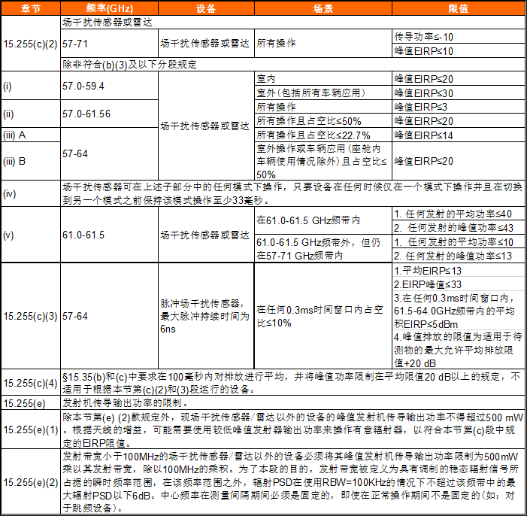Viewport: 527px width, 516px height.
Task: Click the EIRP峰值≤33 limit line
Action: (458, 284)
